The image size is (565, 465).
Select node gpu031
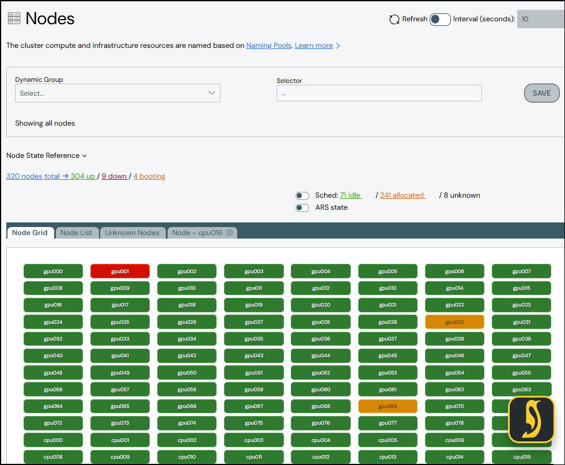tap(521, 322)
